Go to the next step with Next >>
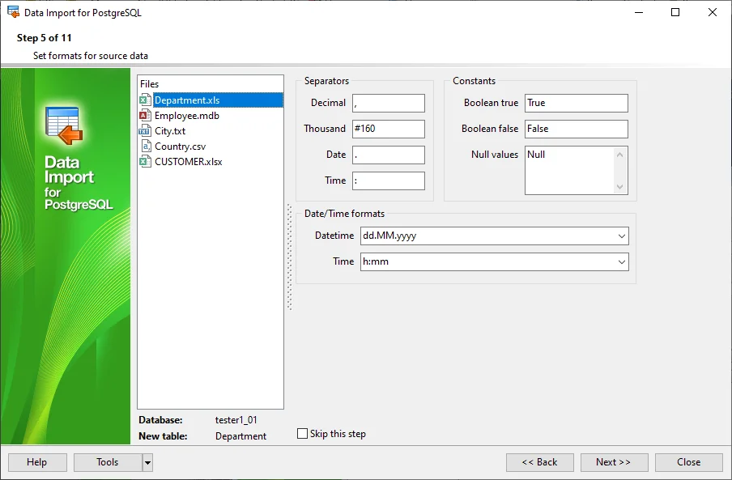732x480 pixels. click(613, 462)
